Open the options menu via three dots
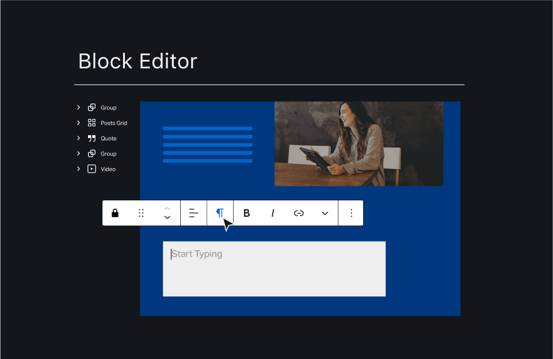The height and width of the screenshot is (359, 553). pyautogui.click(x=351, y=213)
